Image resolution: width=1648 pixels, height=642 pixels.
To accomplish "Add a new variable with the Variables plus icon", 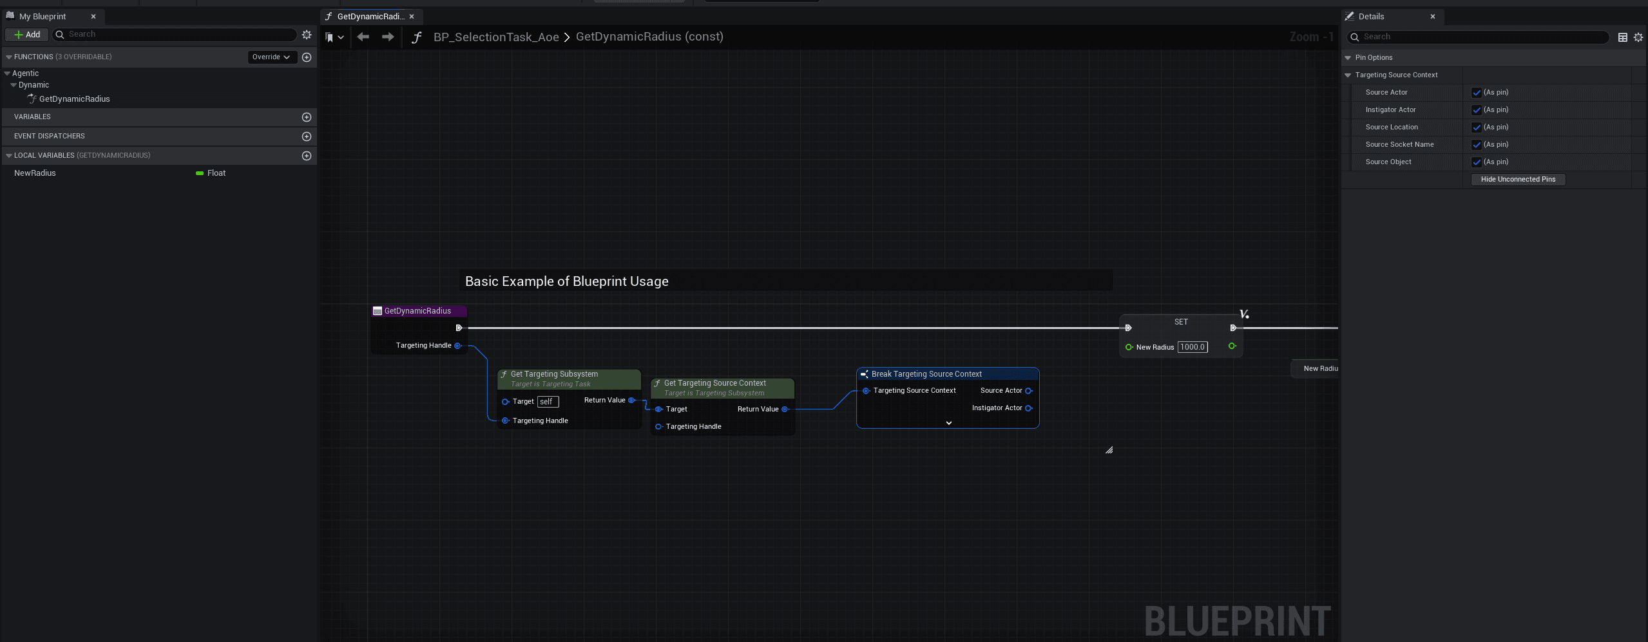I will pos(307,117).
